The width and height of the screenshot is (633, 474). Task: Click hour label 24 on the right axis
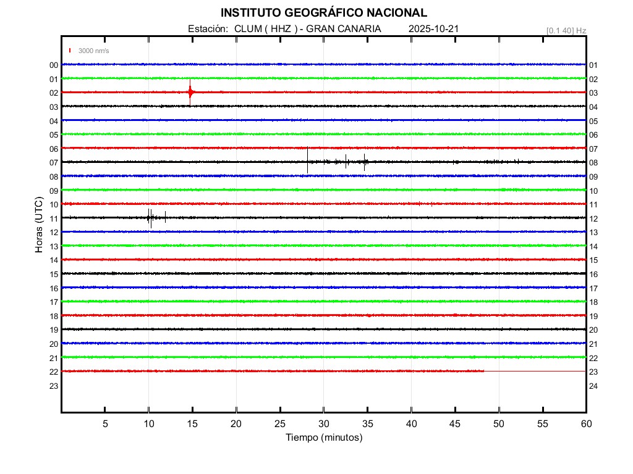(593, 386)
